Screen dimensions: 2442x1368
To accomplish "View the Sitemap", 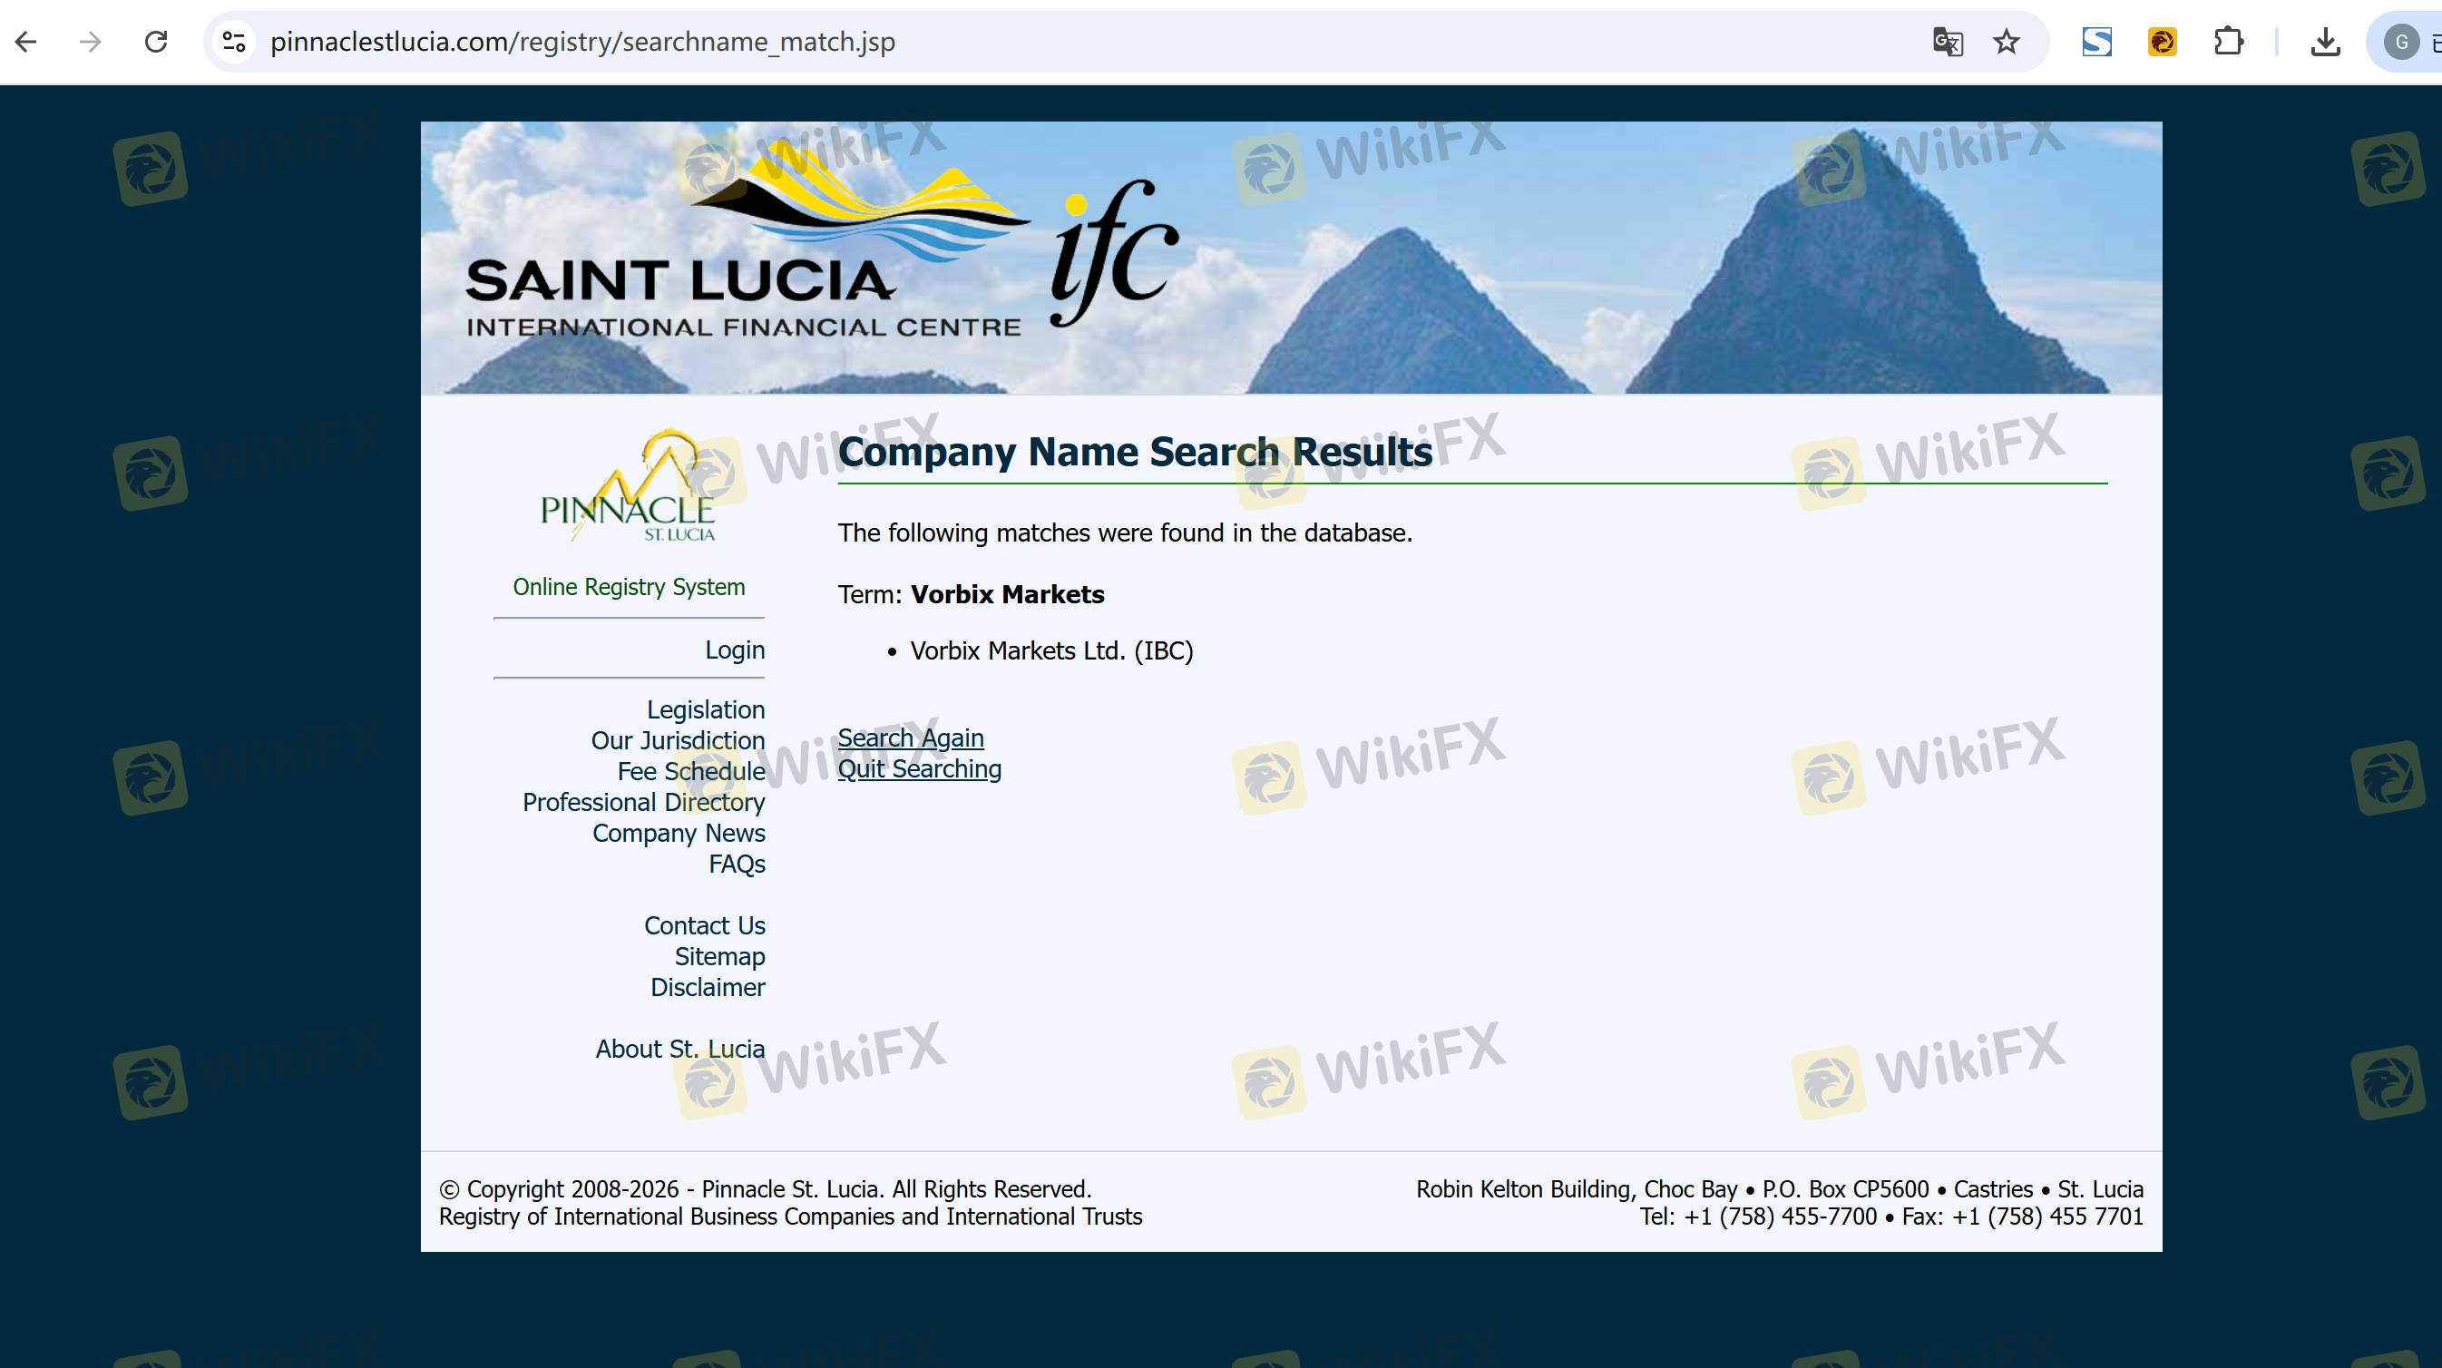I will click(x=719, y=955).
